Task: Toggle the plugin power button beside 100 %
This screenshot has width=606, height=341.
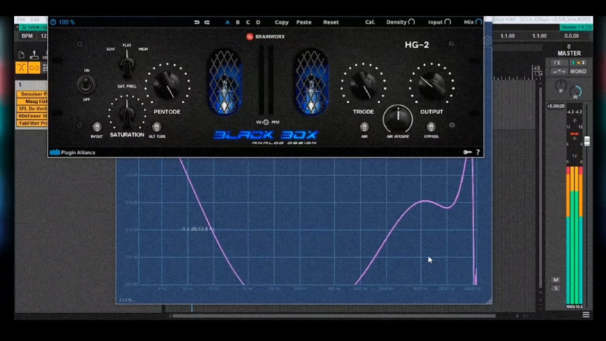Action: tap(53, 22)
